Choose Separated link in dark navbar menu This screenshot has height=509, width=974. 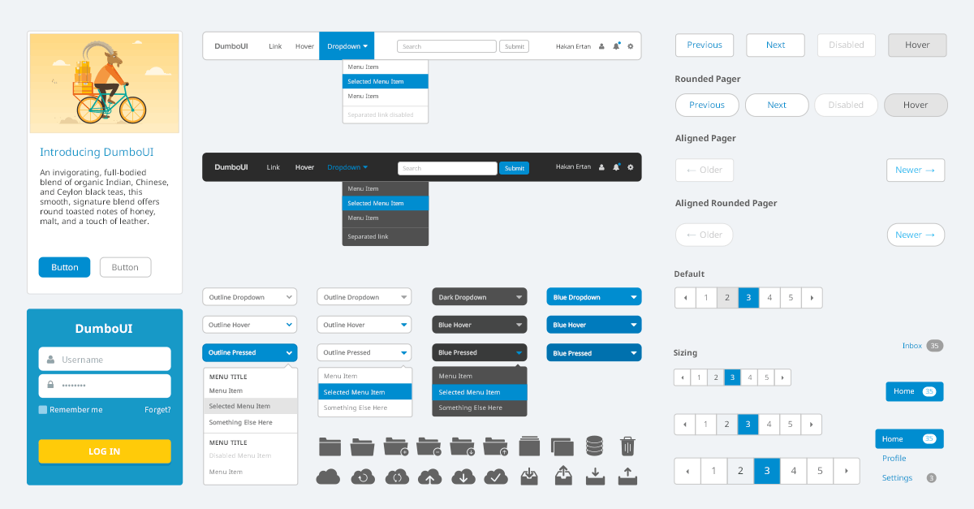click(x=386, y=236)
